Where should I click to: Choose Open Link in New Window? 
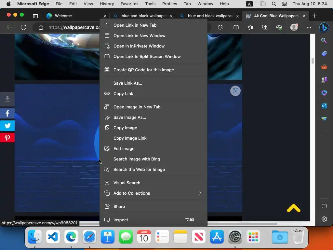click(x=153, y=36)
